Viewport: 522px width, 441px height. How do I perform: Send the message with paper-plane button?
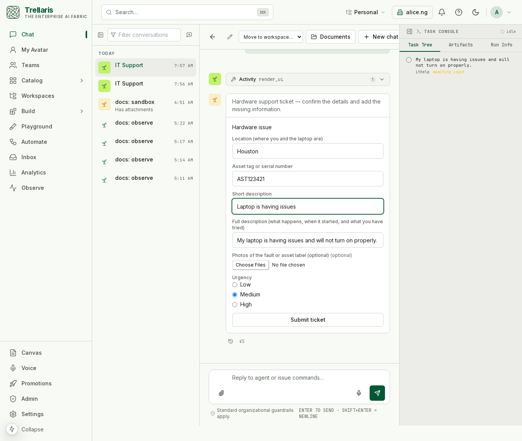[x=377, y=393]
